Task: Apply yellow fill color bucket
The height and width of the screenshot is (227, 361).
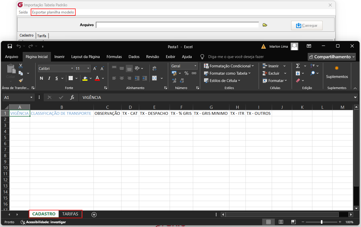Action: (85, 78)
